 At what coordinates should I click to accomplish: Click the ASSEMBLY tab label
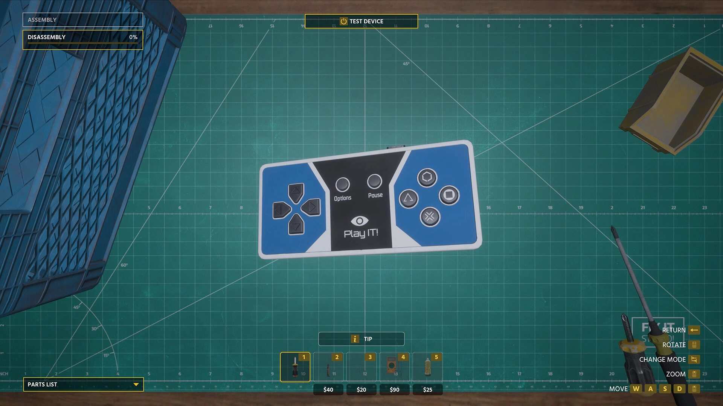pyautogui.click(x=42, y=19)
